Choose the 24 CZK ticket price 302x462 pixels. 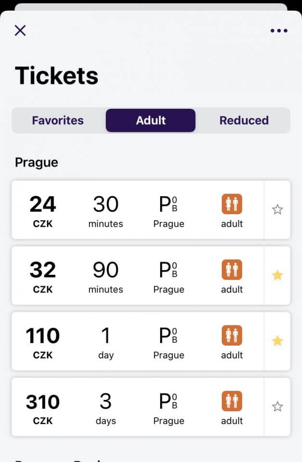click(43, 210)
